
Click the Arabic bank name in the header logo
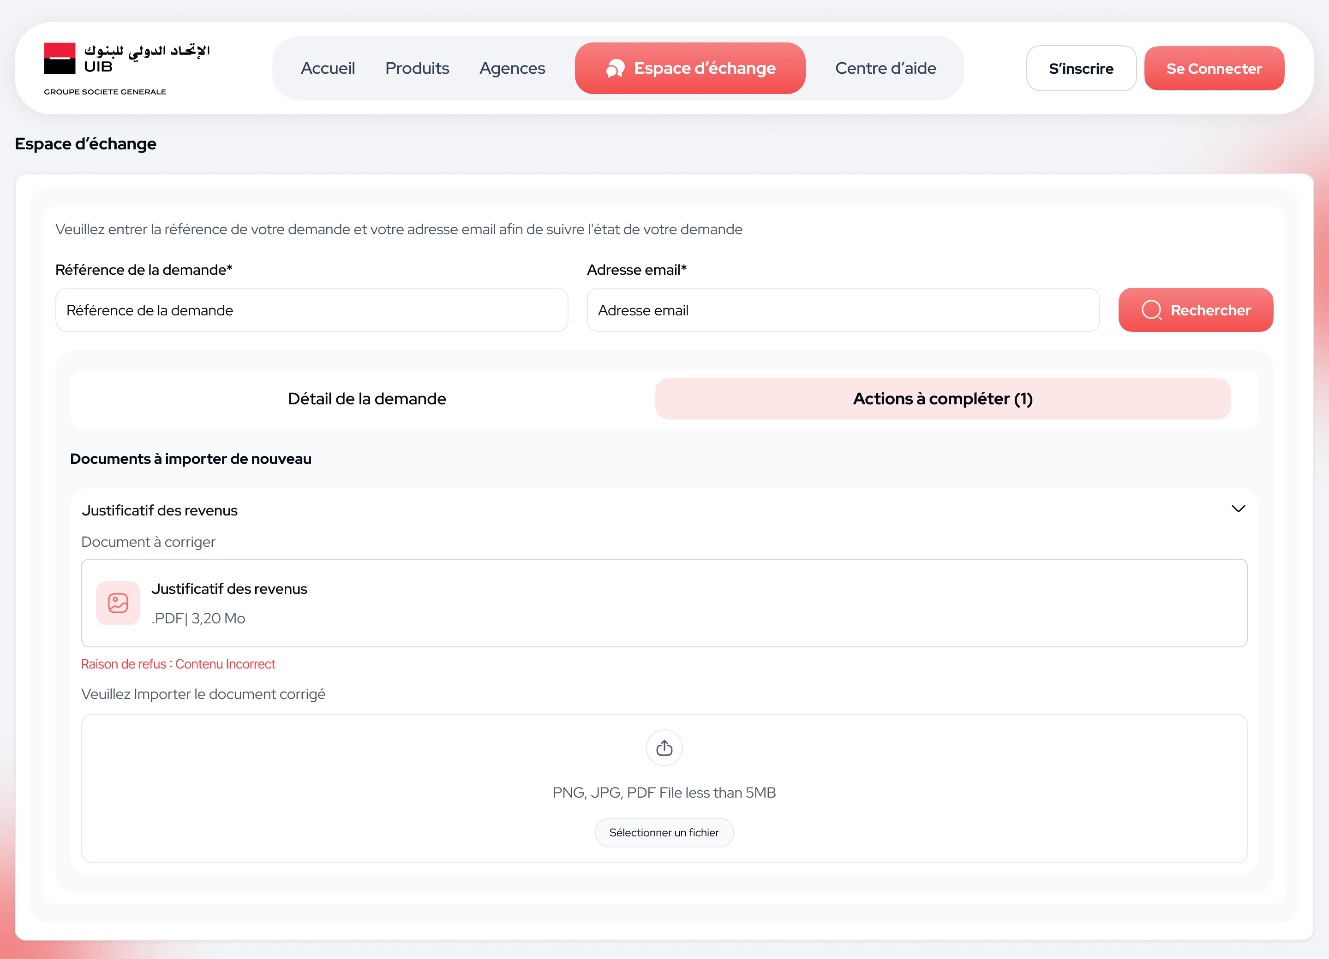[x=146, y=51]
